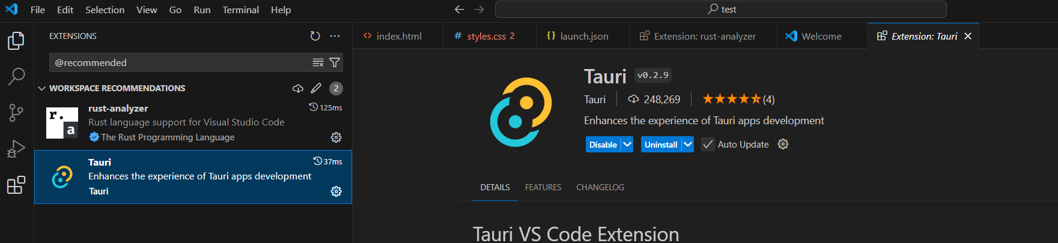Image resolution: width=1058 pixels, height=243 pixels.
Task: Open the extensions filter menu
Action: 335,62
